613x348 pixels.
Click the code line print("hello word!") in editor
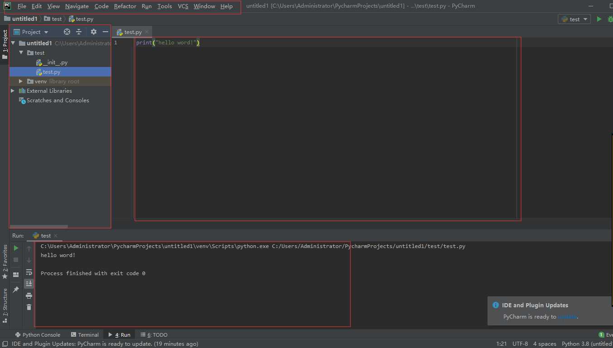pos(168,43)
